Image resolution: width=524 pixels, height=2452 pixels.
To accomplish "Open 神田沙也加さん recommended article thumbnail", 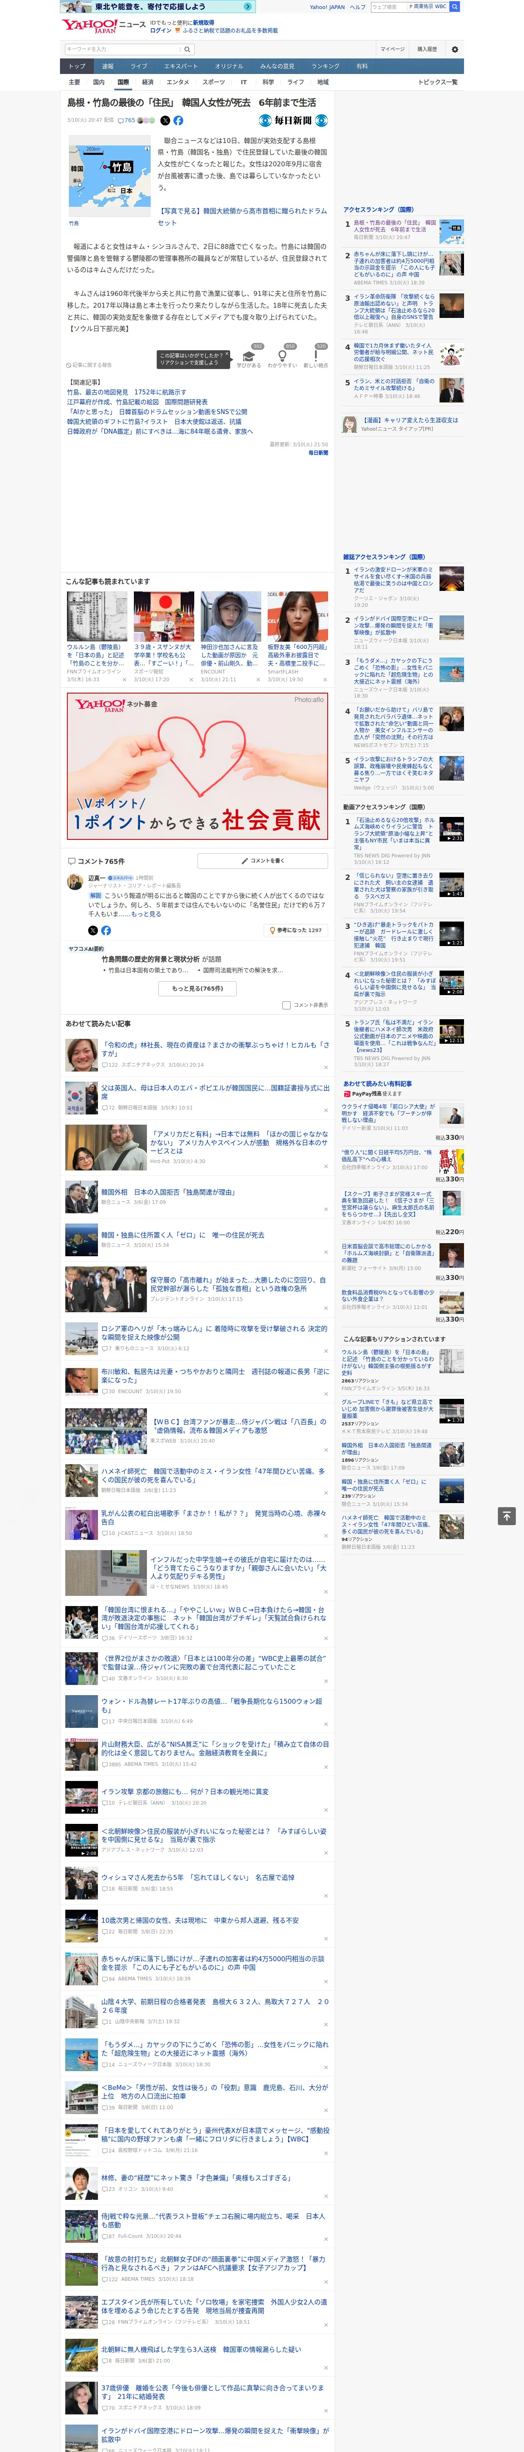I will click(230, 616).
